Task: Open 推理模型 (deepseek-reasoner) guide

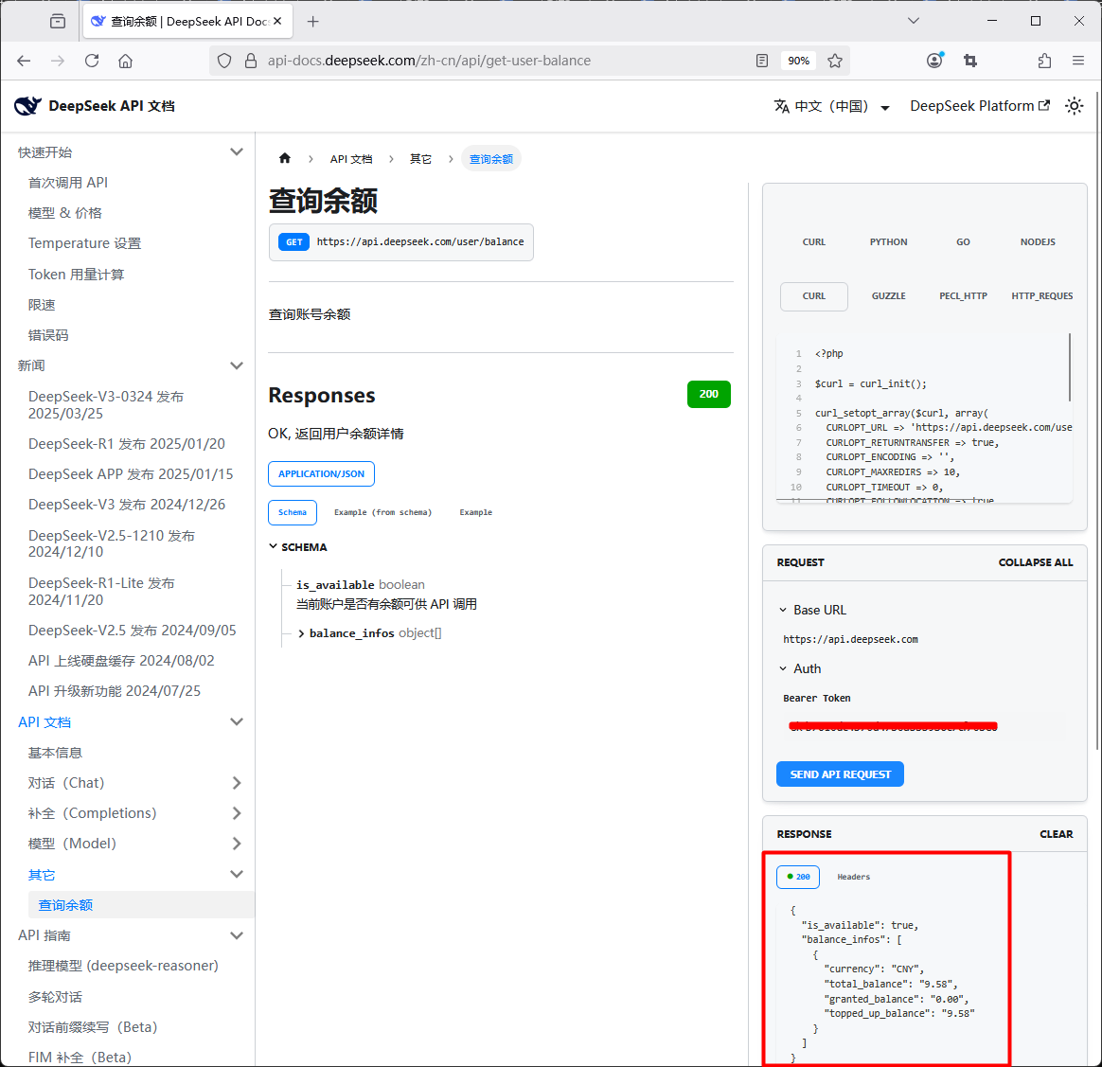Action: click(x=123, y=967)
